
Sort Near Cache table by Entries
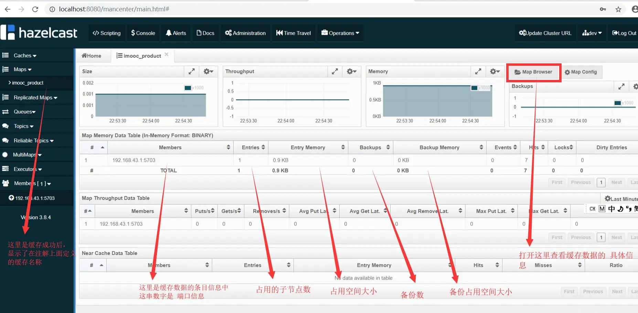pyautogui.click(x=253, y=265)
